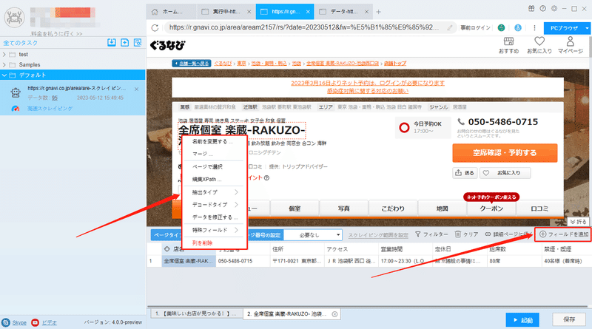Image resolution: width=592 pixels, height=329 pixels.
Task: Select the 住所 column header
Action: (297, 249)
